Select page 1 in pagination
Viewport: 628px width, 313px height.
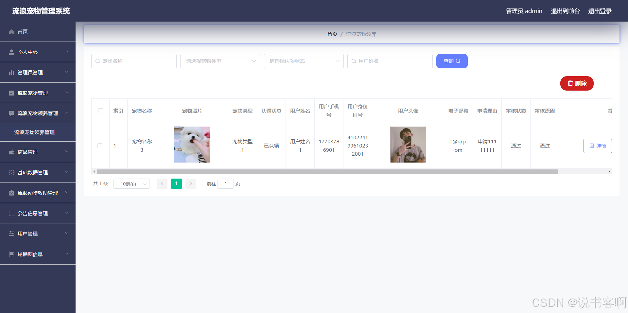click(x=176, y=184)
